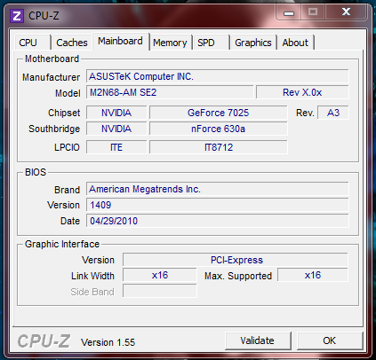Click the BIOS version 1409 field

point(218,205)
